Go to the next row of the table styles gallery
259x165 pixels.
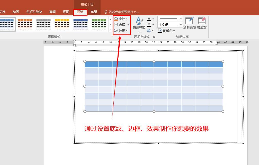coord(111,25)
